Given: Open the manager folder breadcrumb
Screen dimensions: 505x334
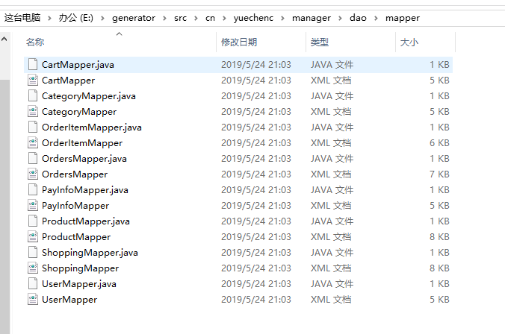Looking at the screenshot, I should click(x=312, y=18).
